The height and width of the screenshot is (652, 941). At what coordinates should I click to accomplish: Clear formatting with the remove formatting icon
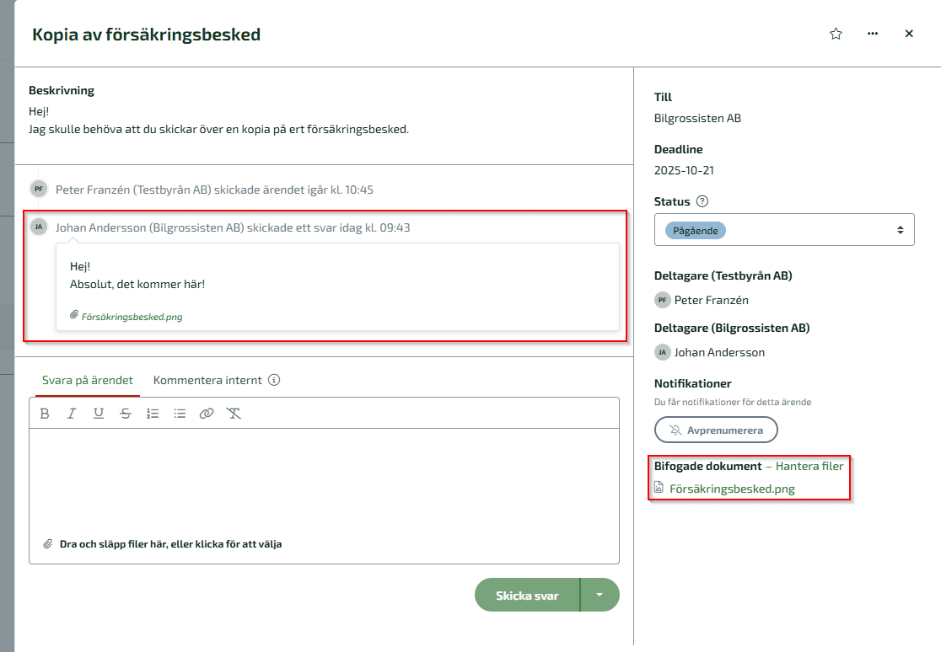pos(234,414)
